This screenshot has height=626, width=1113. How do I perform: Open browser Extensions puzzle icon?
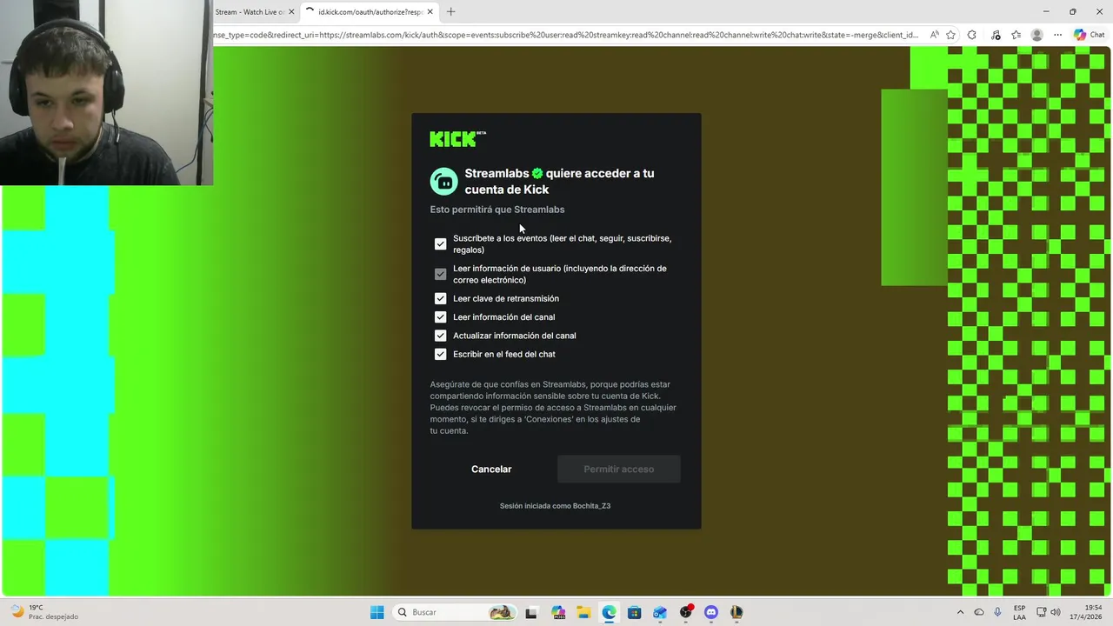pos(971,35)
